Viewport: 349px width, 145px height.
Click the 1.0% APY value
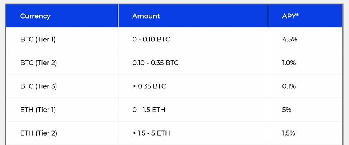pos(289,63)
